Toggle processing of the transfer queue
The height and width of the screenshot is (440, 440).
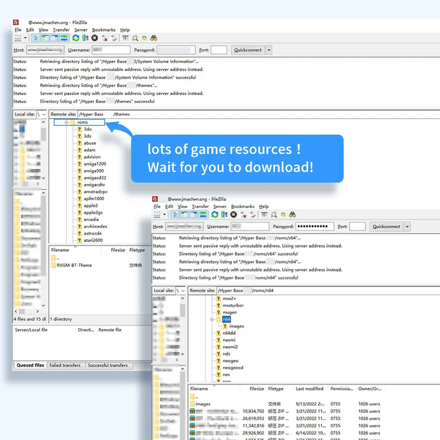coord(84,37)
